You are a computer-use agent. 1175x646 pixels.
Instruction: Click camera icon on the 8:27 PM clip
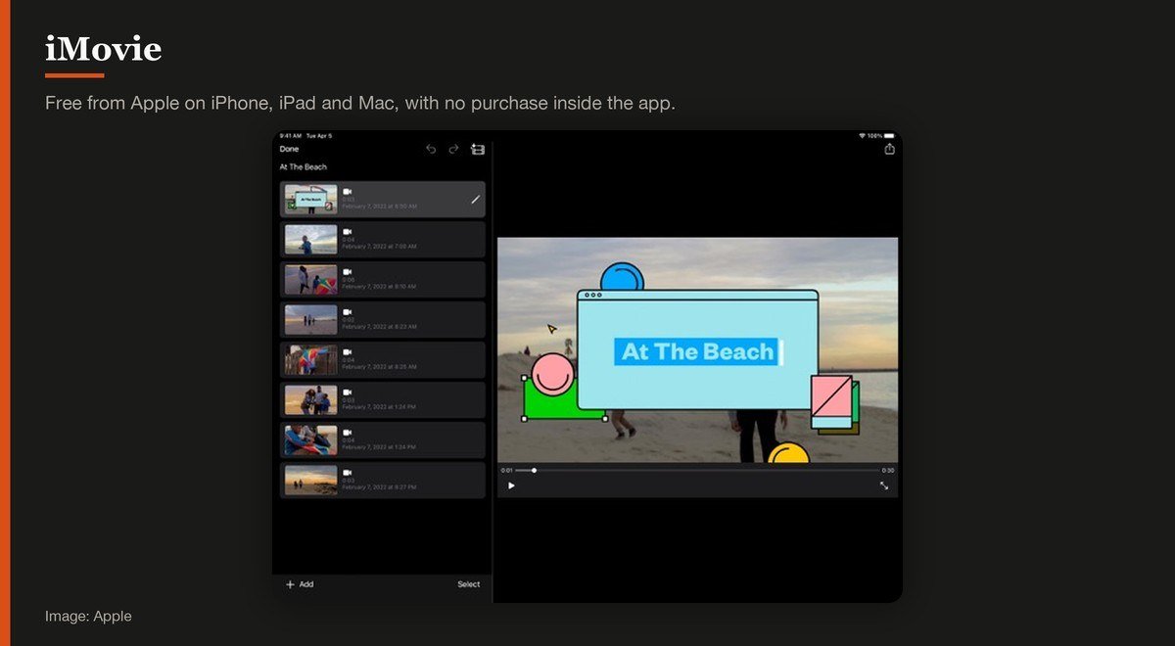tap(347, 473)
